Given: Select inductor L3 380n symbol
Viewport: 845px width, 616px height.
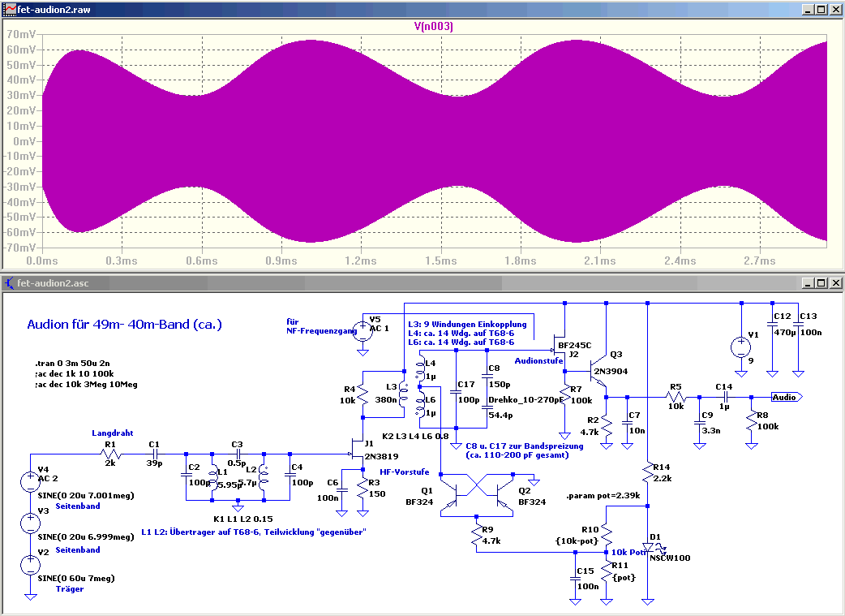Looking at the screenshot, I should pyautogui.click(x=402, y=394).
